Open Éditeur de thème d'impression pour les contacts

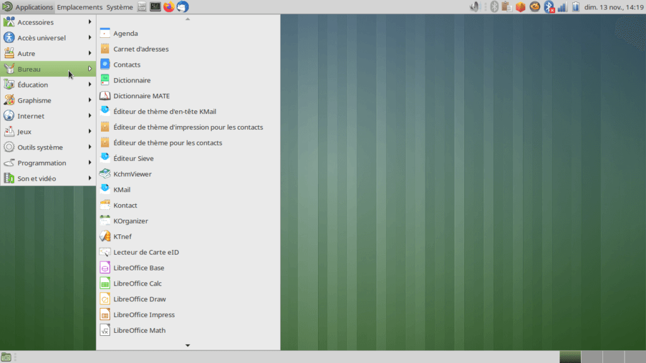click(188, 127)
